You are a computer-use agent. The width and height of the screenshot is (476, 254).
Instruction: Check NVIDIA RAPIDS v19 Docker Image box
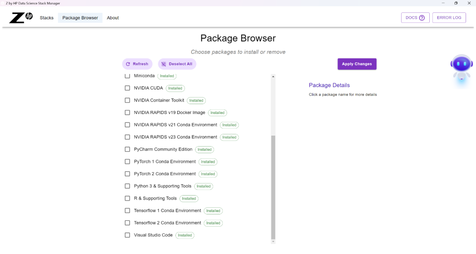[x=127, y=113]
